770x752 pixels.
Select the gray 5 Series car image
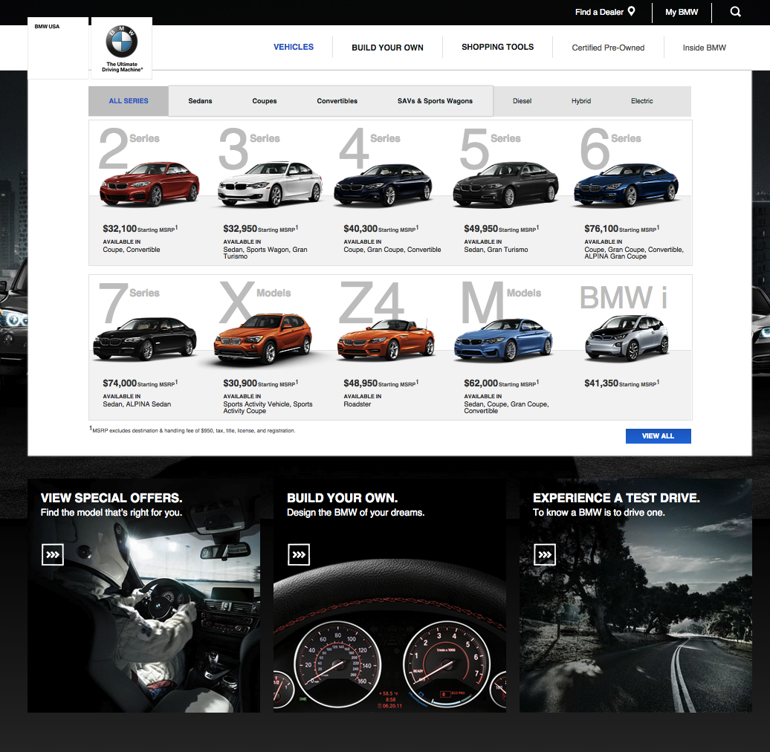pyautogui.click(x=506, y=184)
